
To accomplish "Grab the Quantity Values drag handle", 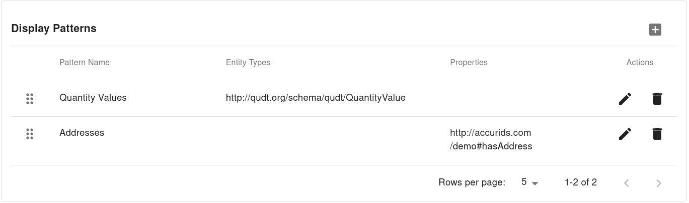I will [x=30, y=99].
